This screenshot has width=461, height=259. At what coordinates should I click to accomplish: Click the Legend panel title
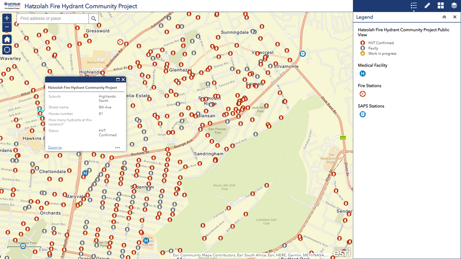pyautogui.click(x=365, y=17)
